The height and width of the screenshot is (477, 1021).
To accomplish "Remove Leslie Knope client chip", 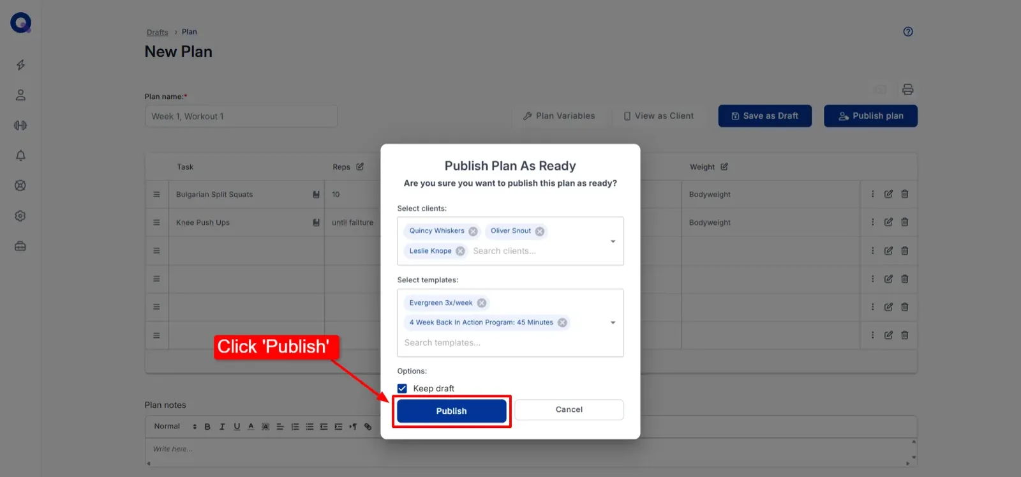I will coord(460,251).
